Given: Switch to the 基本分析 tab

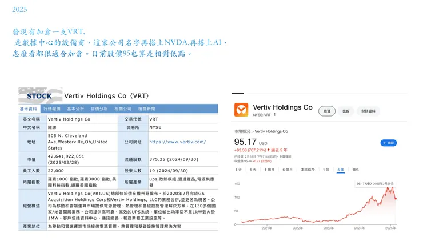Looking at the screenshot, I should click(75, 109).
